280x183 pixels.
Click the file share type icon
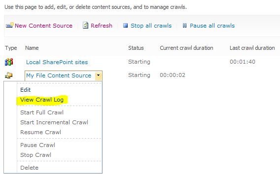pos(8,75)
